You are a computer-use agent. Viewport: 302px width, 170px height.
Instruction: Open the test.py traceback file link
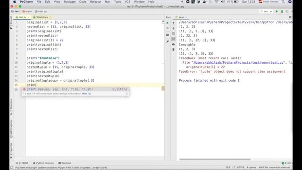(239, 62)
